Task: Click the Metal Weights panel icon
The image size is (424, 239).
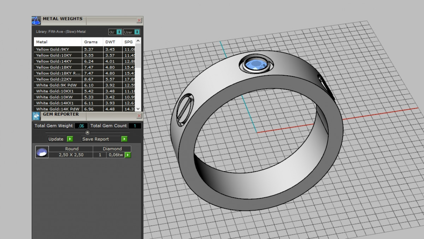Action: point(36,21)
